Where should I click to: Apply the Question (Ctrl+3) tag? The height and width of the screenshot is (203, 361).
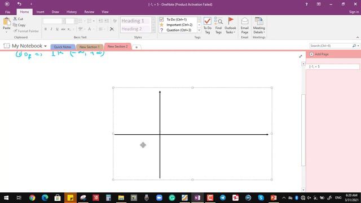click(x=177, y=30)
